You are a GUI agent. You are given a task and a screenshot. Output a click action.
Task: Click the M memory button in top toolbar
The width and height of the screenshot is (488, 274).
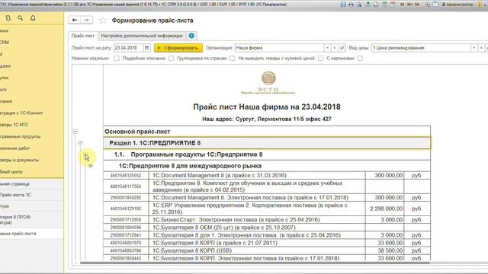402,5
